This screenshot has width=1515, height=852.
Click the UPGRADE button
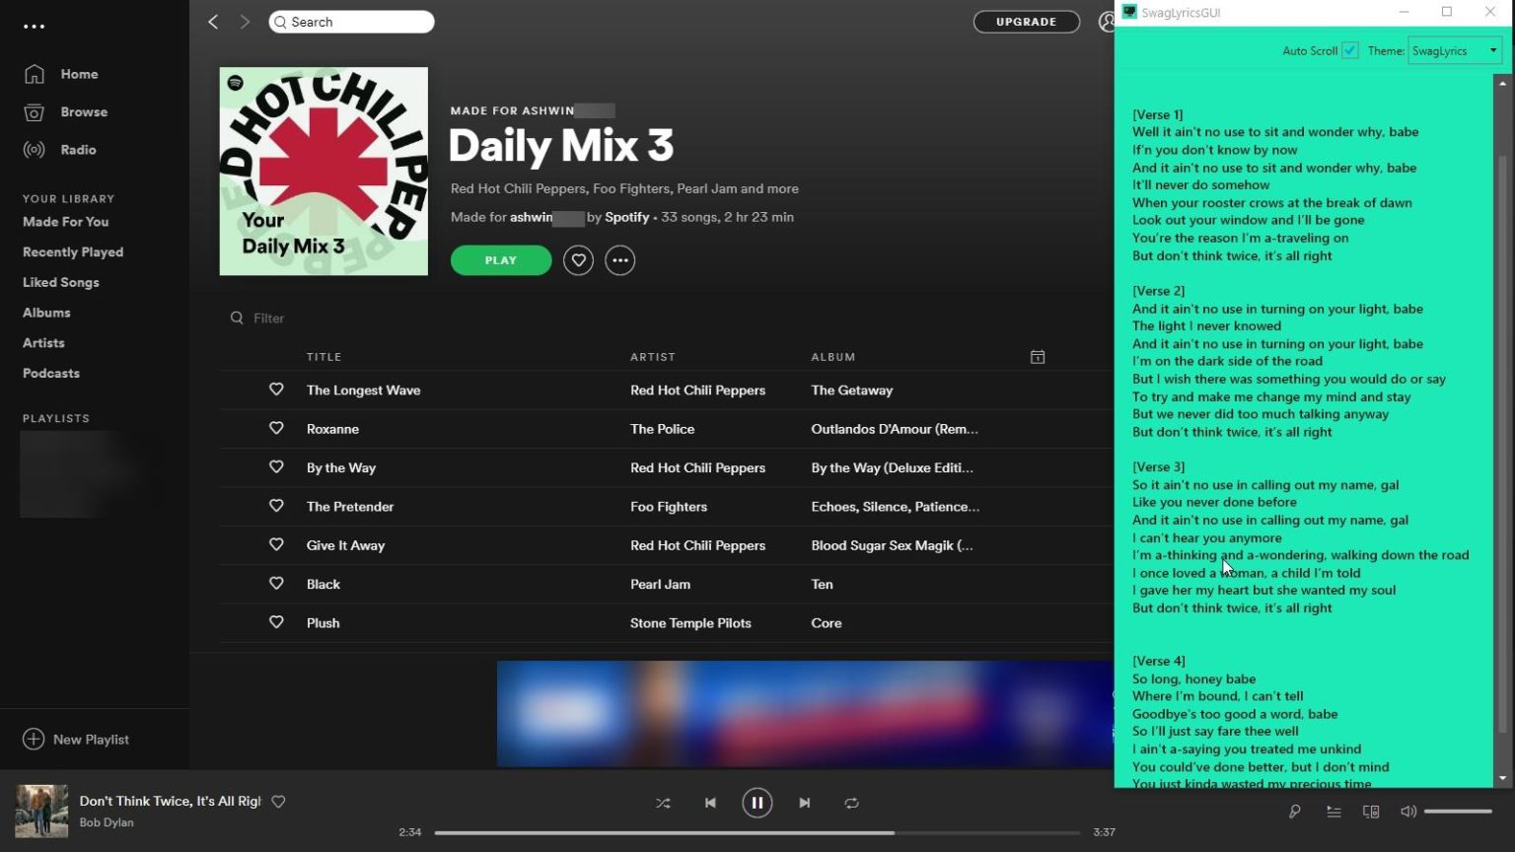(1026, 22)
